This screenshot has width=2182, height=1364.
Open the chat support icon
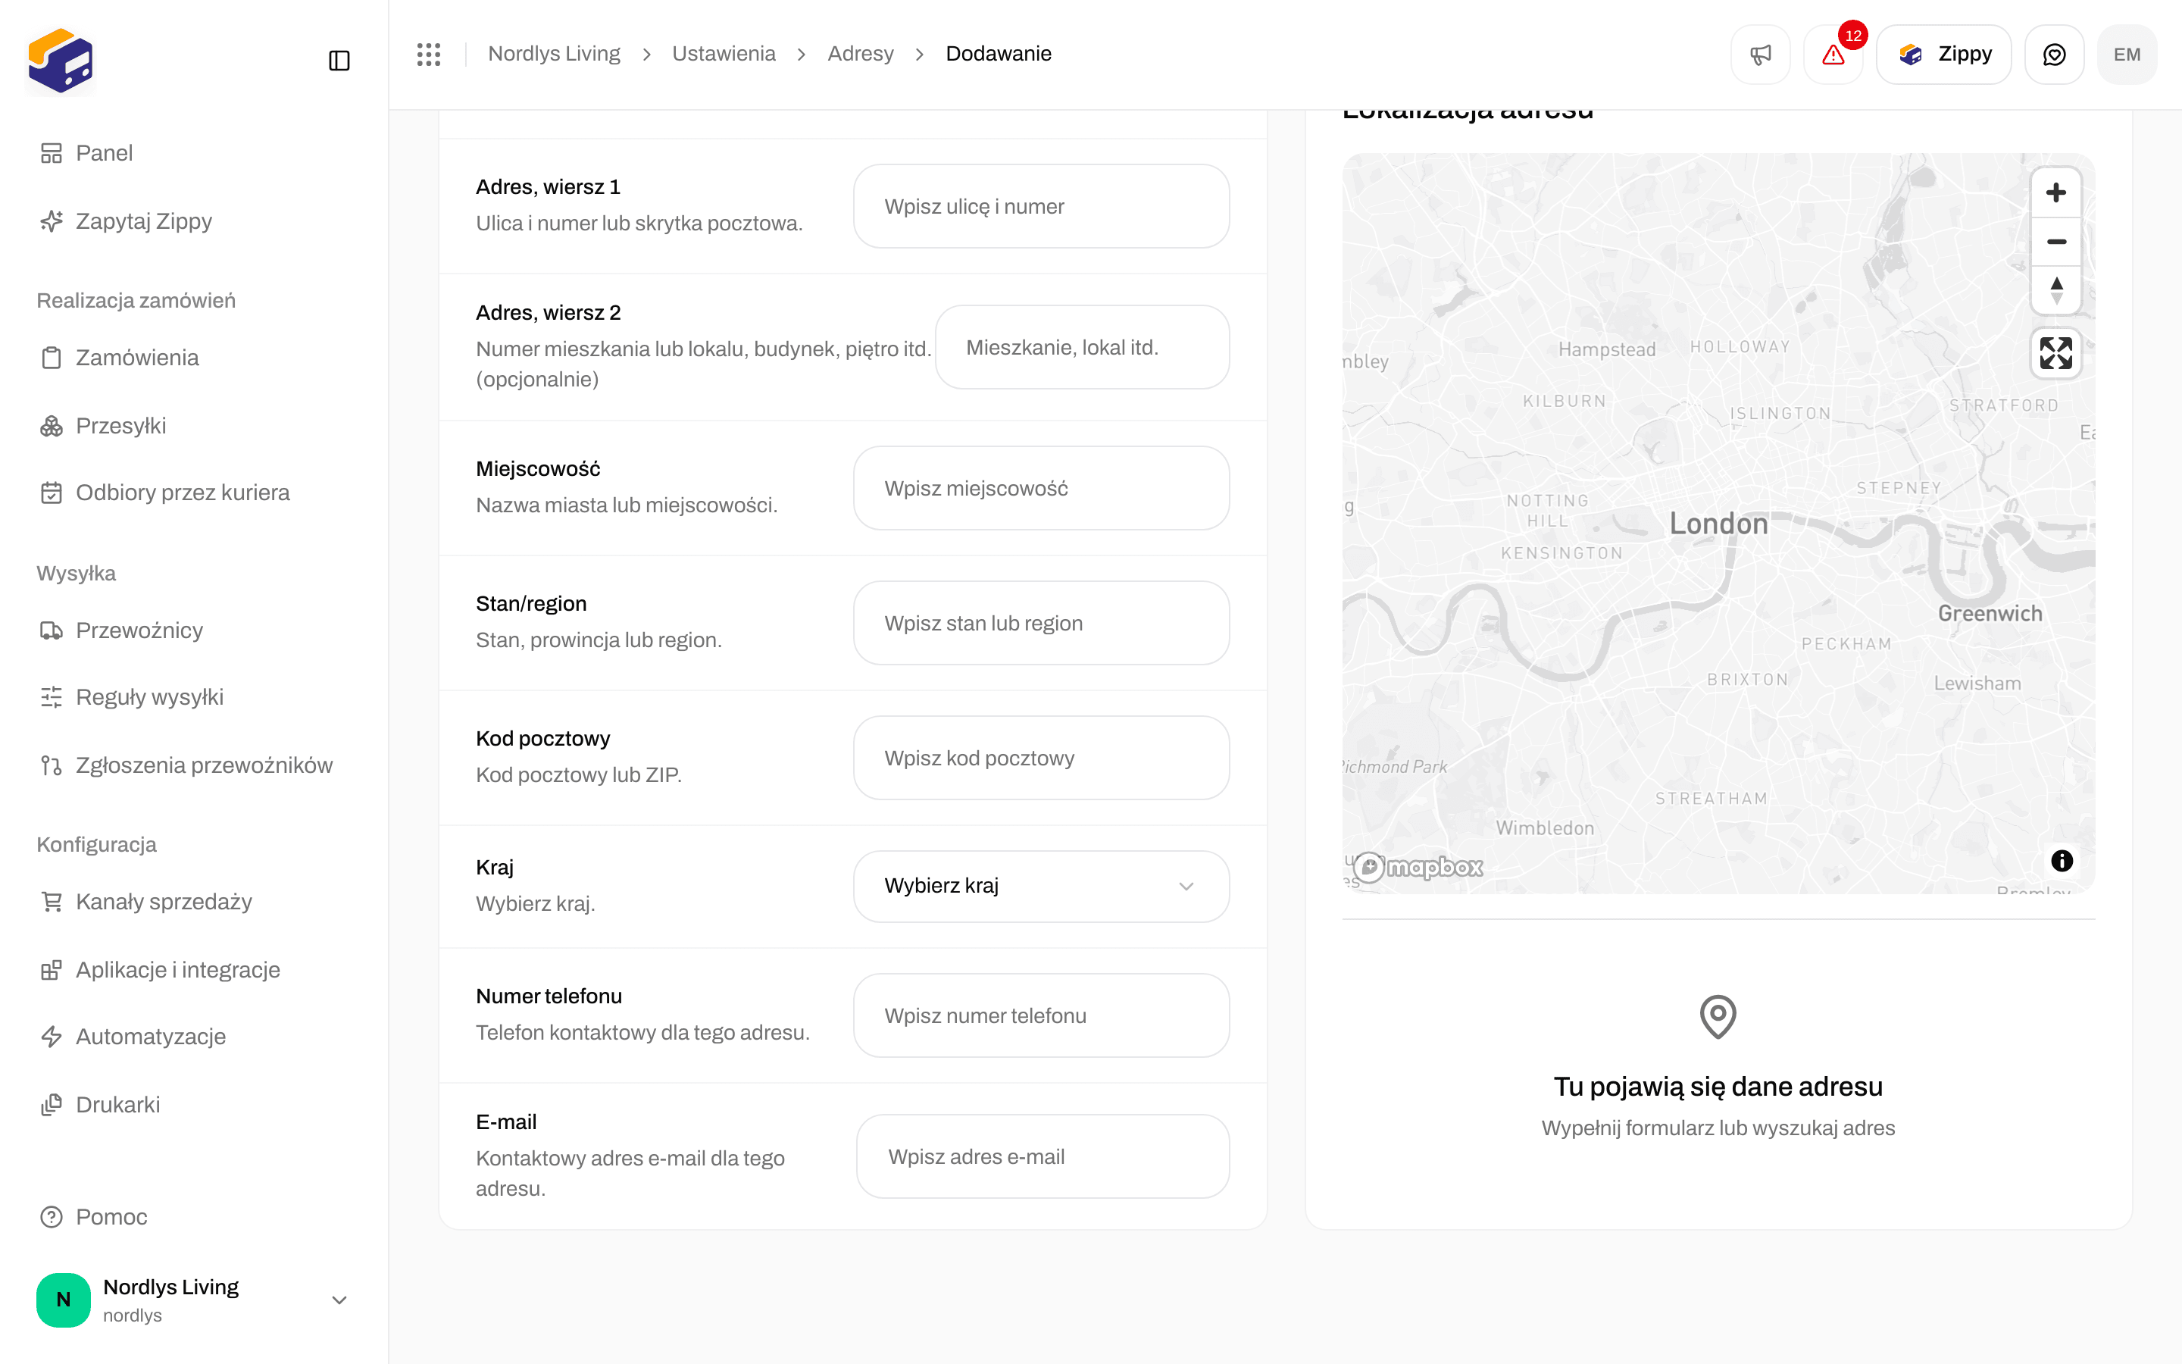click(2054, 54)
